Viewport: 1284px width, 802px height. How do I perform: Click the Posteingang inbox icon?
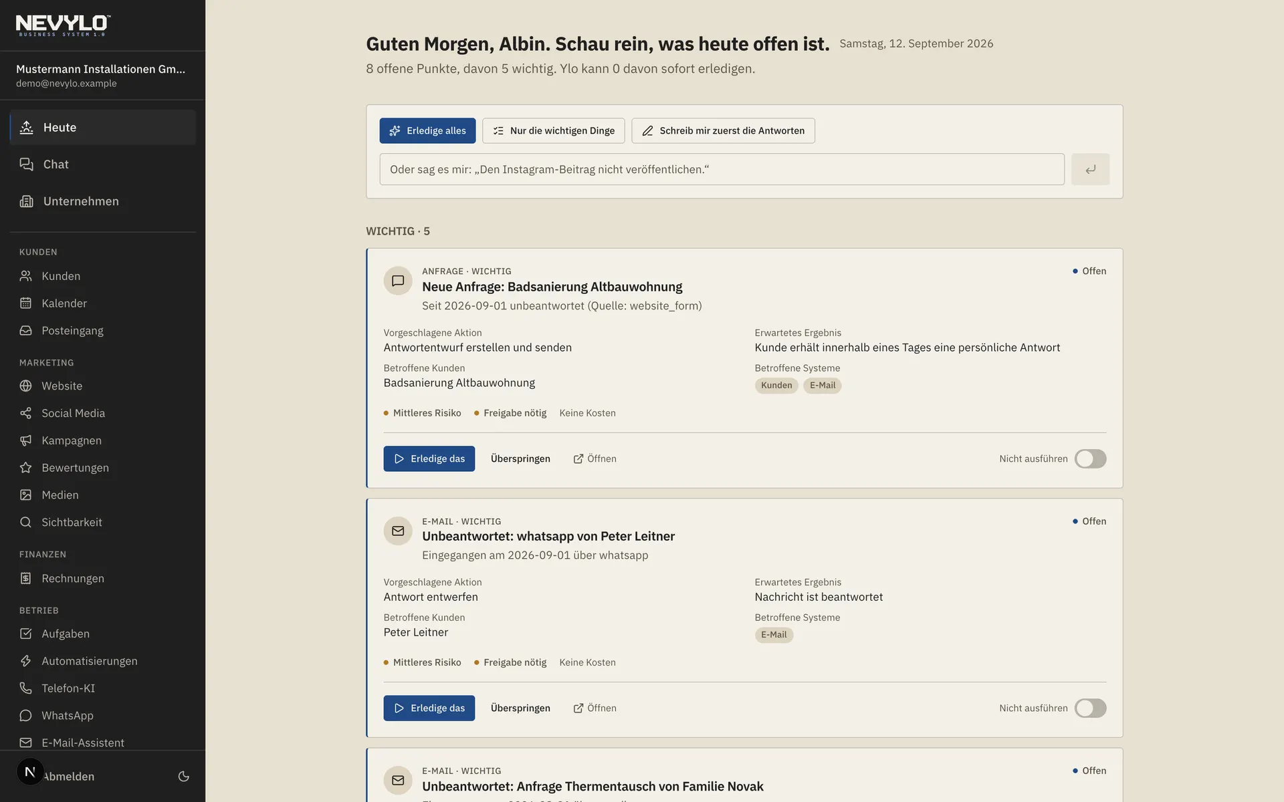pyautogui.click(x=26, y=331)
